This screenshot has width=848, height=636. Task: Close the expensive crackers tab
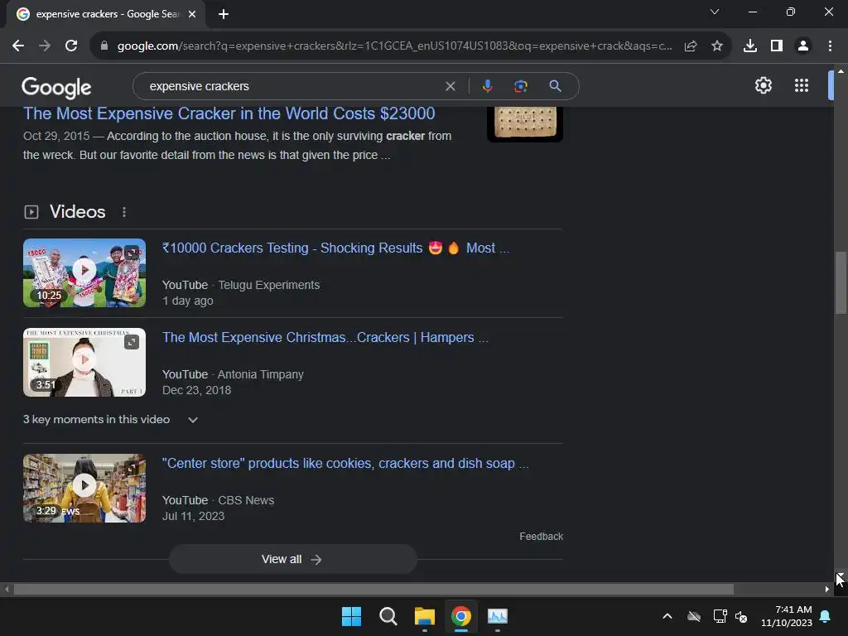coord(192,14)
